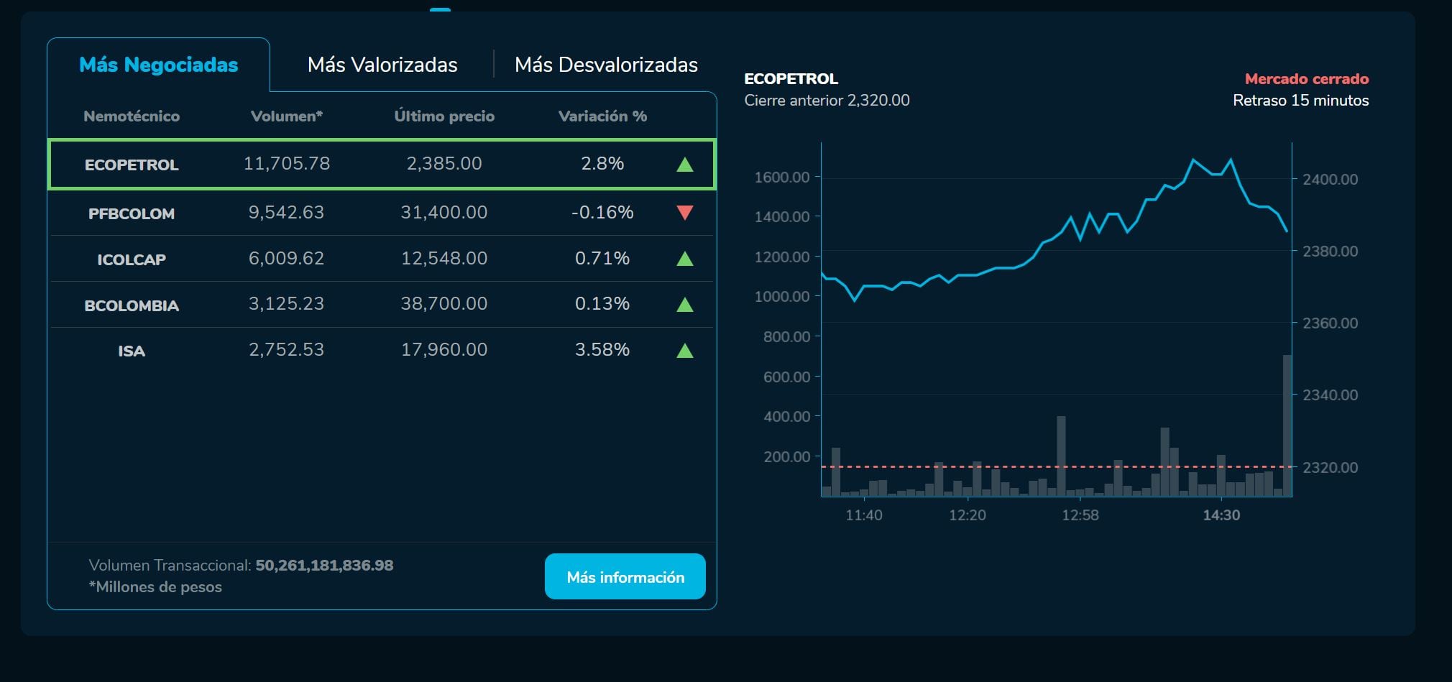This screenshot has width=1452, height=682.
Task: Click the green up arrow for ICOLCAP
Action: [684, 259]
